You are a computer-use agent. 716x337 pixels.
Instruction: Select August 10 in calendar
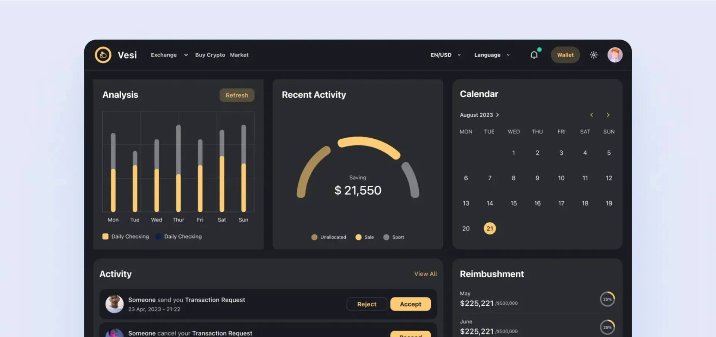point(561,178)
